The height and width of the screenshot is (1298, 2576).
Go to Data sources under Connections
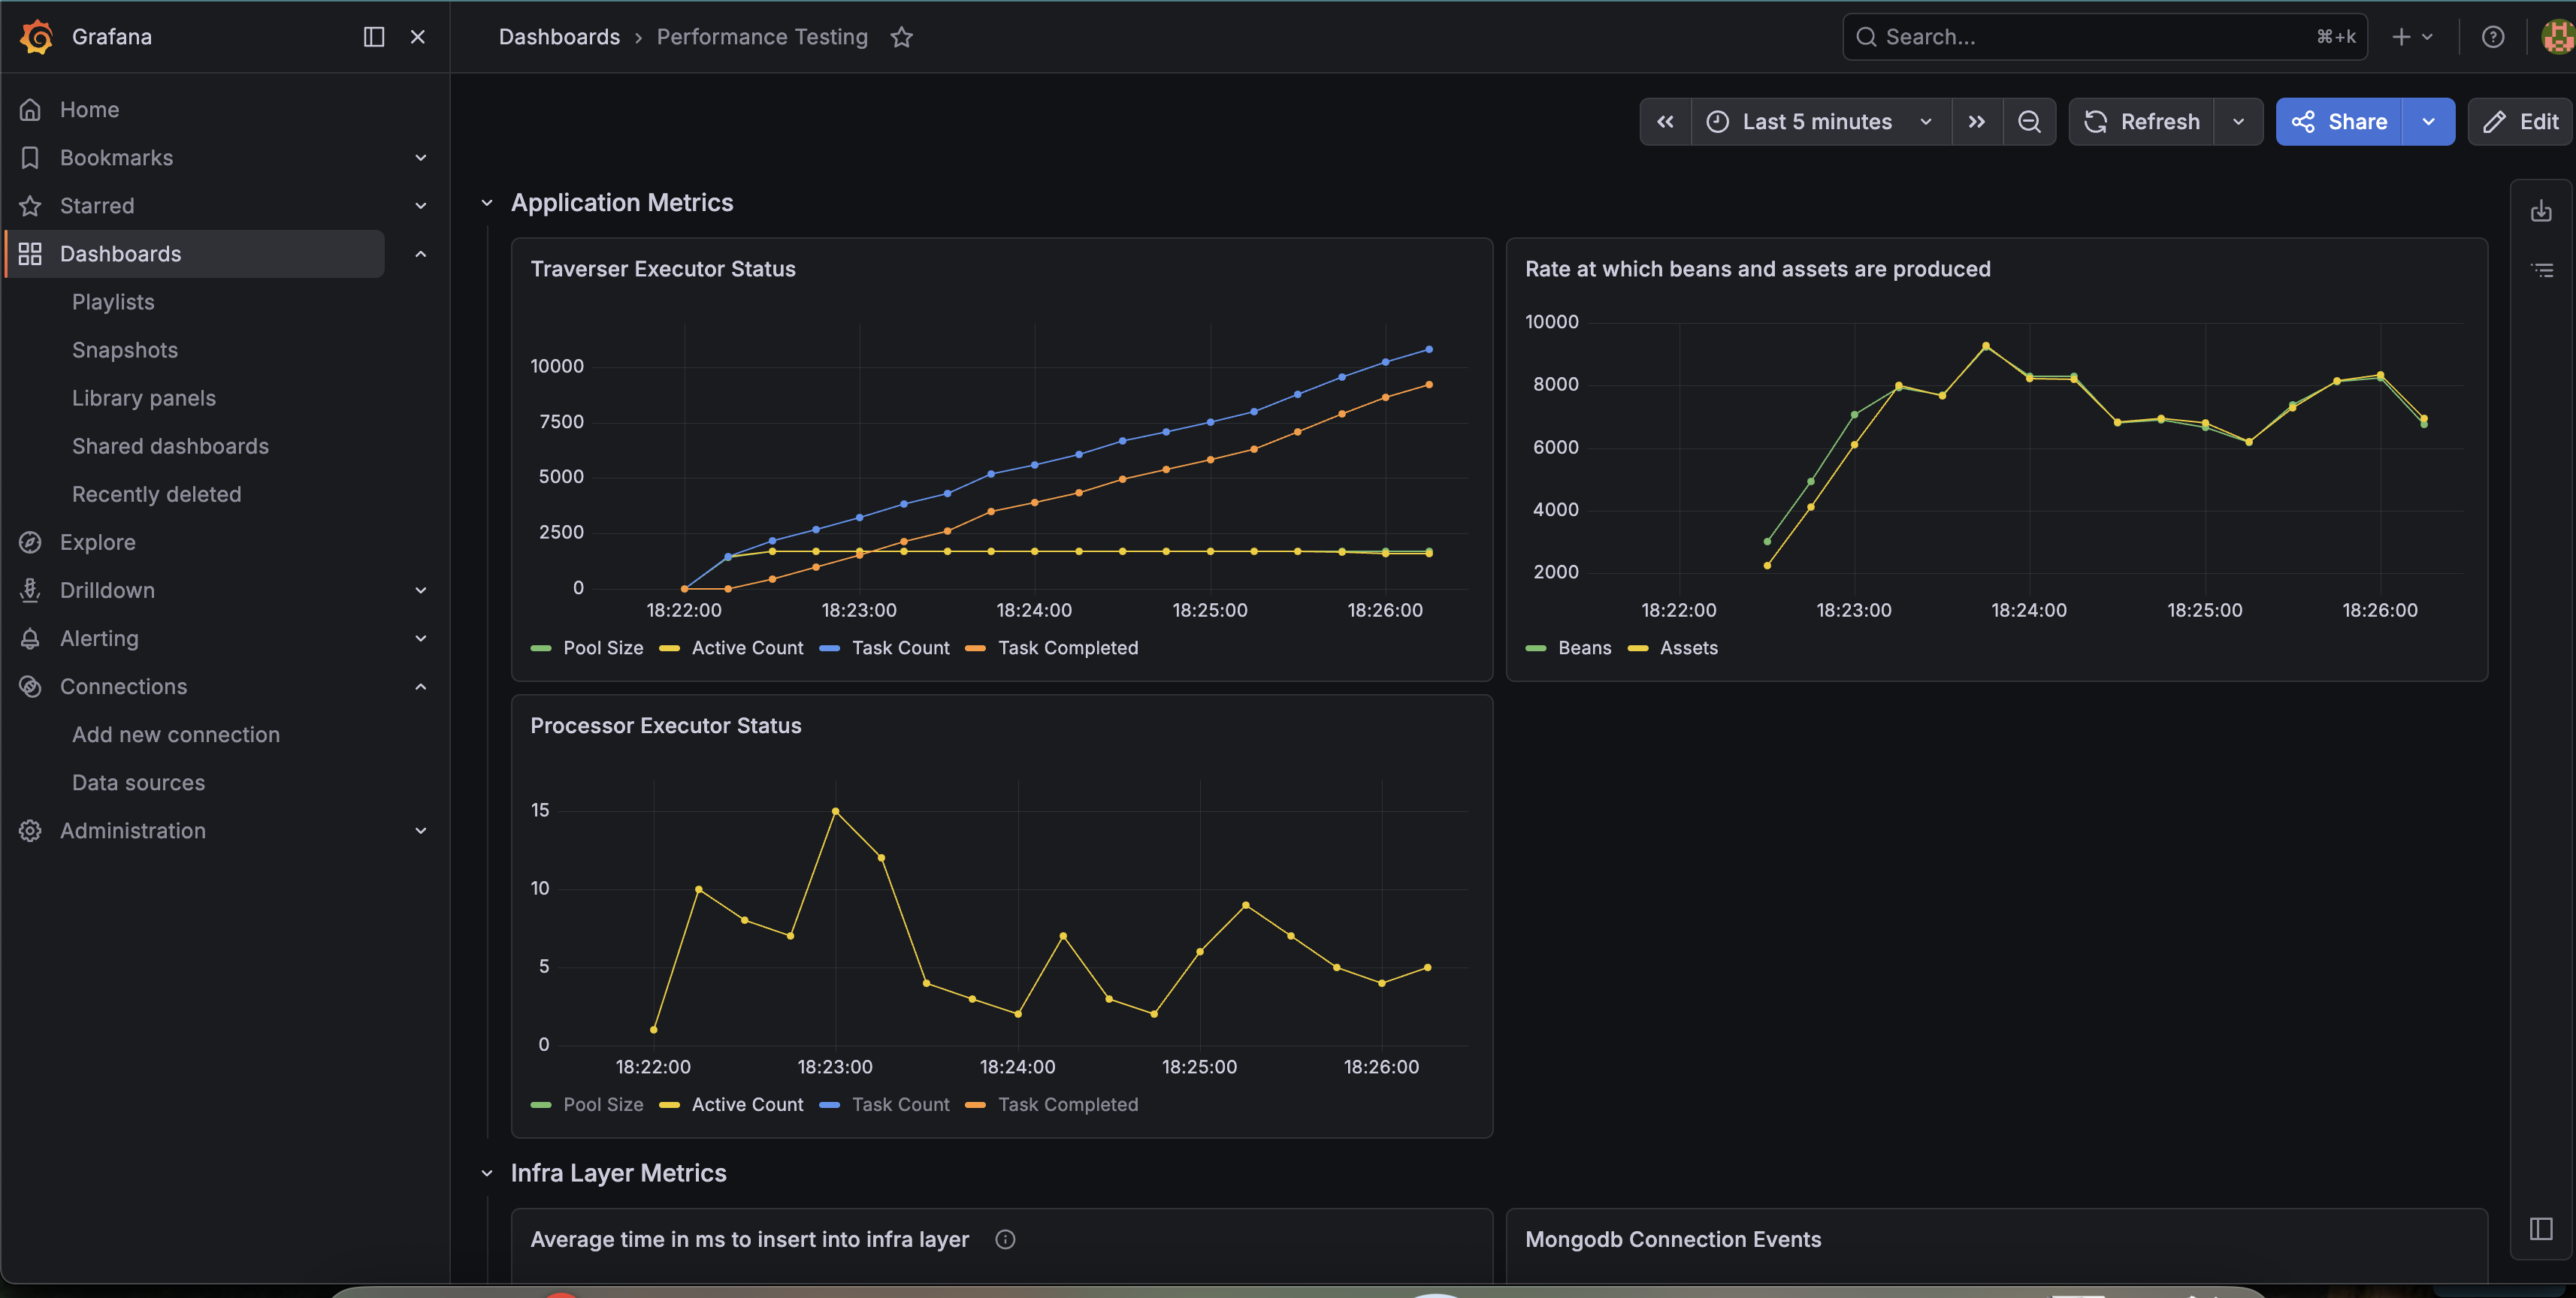click(138, 783)
